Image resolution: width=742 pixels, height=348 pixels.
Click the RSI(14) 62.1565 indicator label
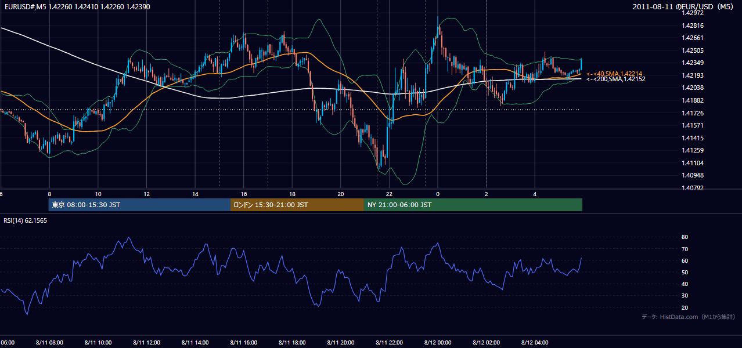coord(26,220)
